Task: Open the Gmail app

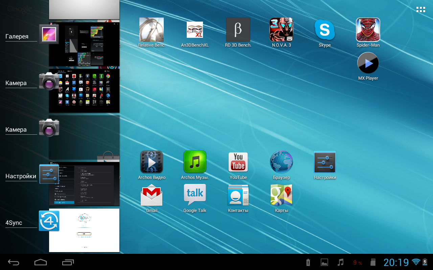Action: tap(152, 198)
